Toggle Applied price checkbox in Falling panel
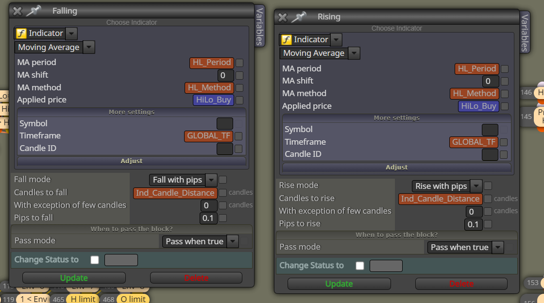 [239, 100]
